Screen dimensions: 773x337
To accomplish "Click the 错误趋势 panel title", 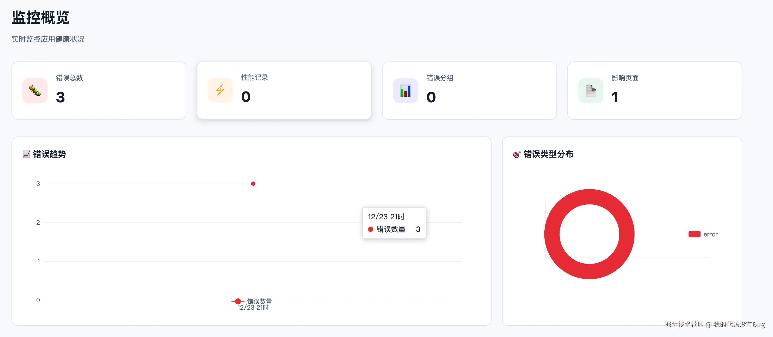I will (50, 154).
